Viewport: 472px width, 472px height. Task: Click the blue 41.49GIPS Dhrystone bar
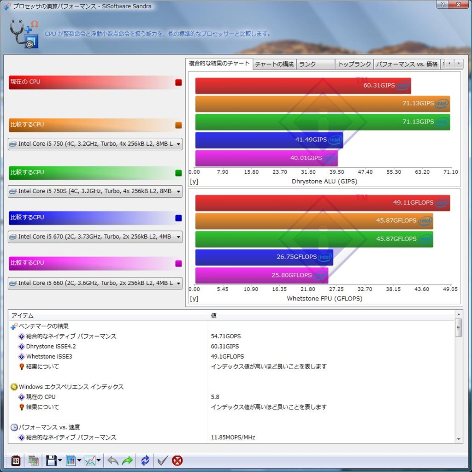click(x=269, y=140)
